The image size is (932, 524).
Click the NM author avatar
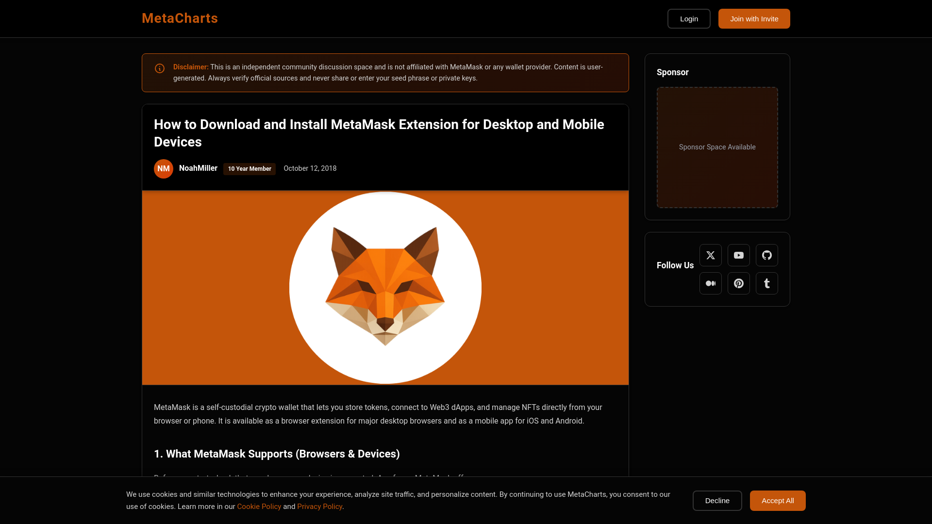click(164, 169)
